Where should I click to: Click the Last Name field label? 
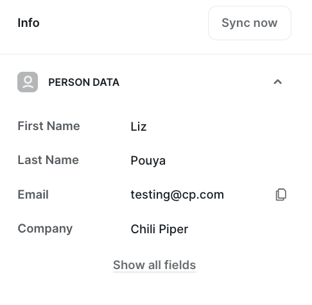48,160
